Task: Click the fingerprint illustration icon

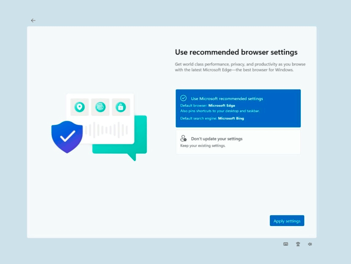Action: click(100, 107)
